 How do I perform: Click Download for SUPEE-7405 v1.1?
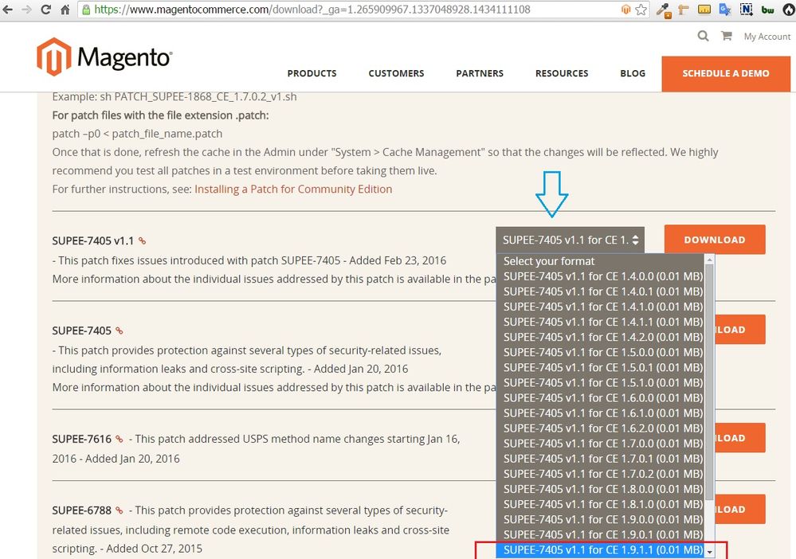tap(715, 240)
